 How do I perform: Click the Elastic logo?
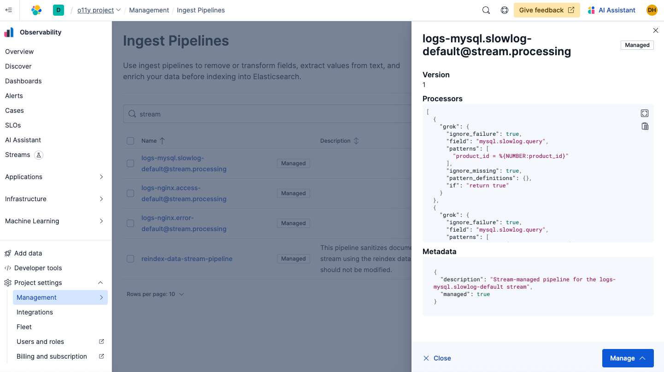[36, 10]
